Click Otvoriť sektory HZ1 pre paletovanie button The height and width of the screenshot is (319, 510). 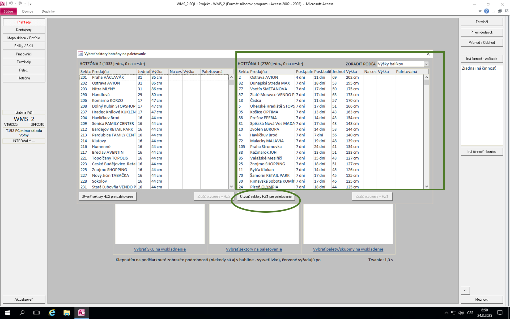(x=266, y=196)
